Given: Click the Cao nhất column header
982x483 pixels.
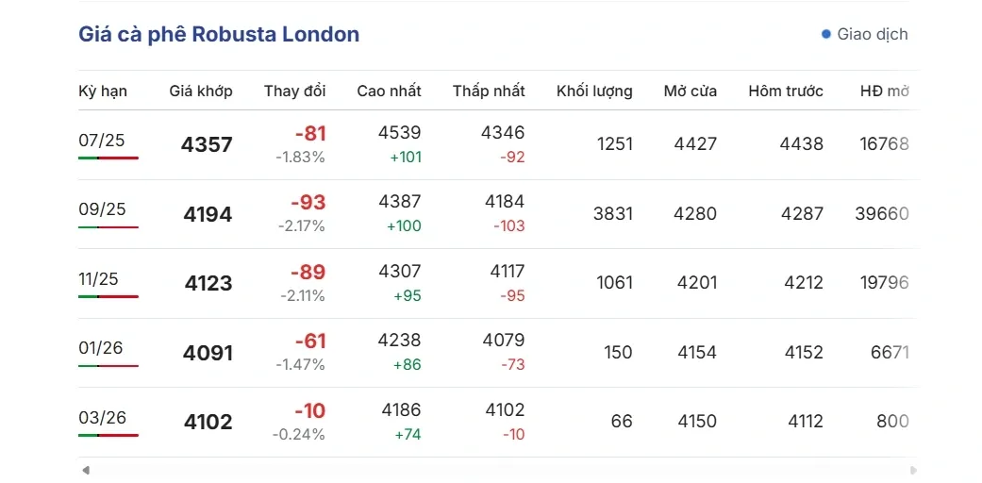Looking at the screenshot, I should 389,92.
